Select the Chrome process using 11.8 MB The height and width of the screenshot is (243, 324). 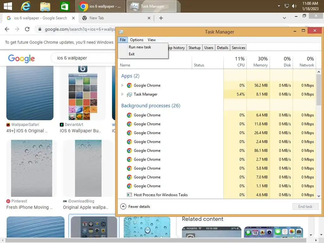point(217,124)
